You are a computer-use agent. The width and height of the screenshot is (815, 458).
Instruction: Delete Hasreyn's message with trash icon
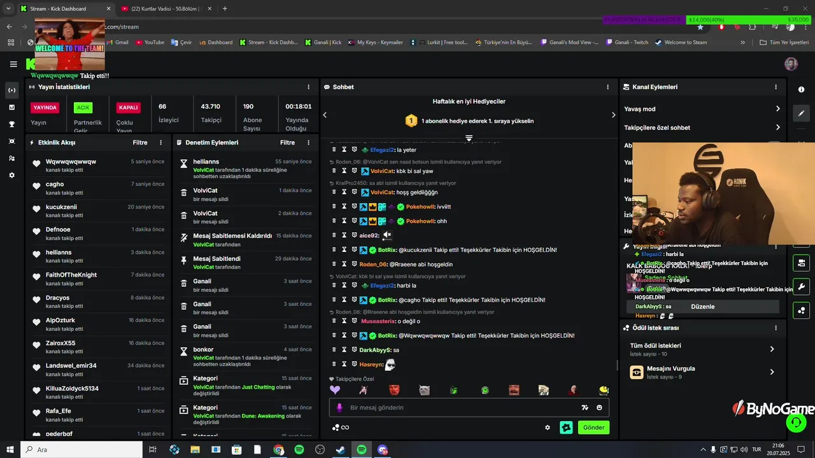[334, 364]
